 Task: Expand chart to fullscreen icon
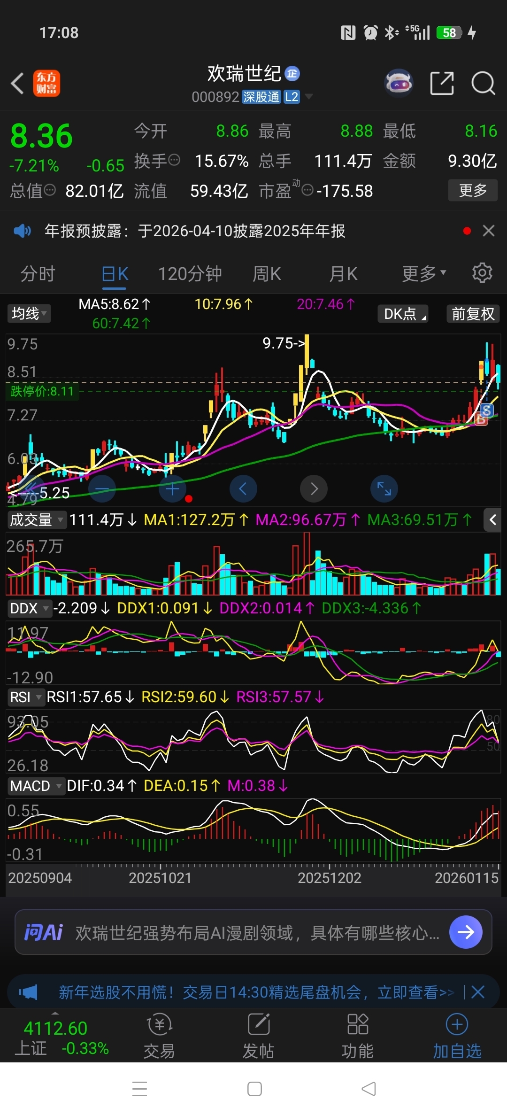pos(384,489)
